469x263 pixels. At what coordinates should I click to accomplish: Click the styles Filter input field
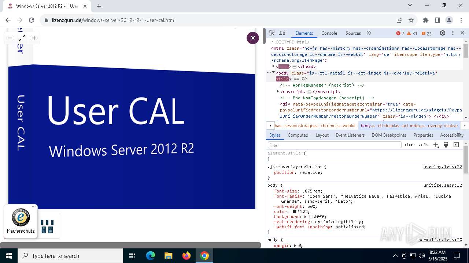tap(335, 145)
